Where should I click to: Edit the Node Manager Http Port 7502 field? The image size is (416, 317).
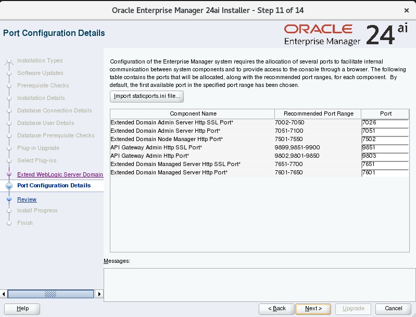(x=385, y=140)
